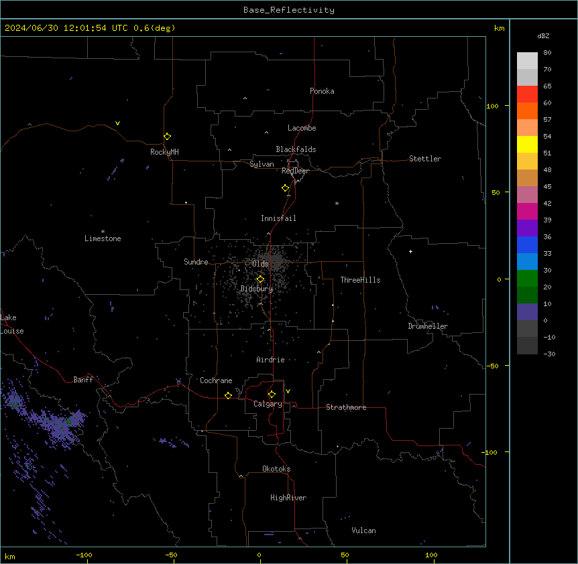Click the km label at top right
578x564 pixels.
[x=500, y=28]
